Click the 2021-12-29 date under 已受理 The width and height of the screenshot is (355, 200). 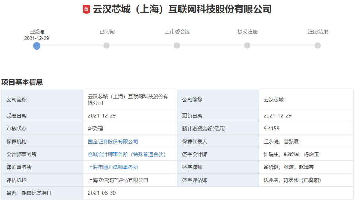click(x=37, y=38)
